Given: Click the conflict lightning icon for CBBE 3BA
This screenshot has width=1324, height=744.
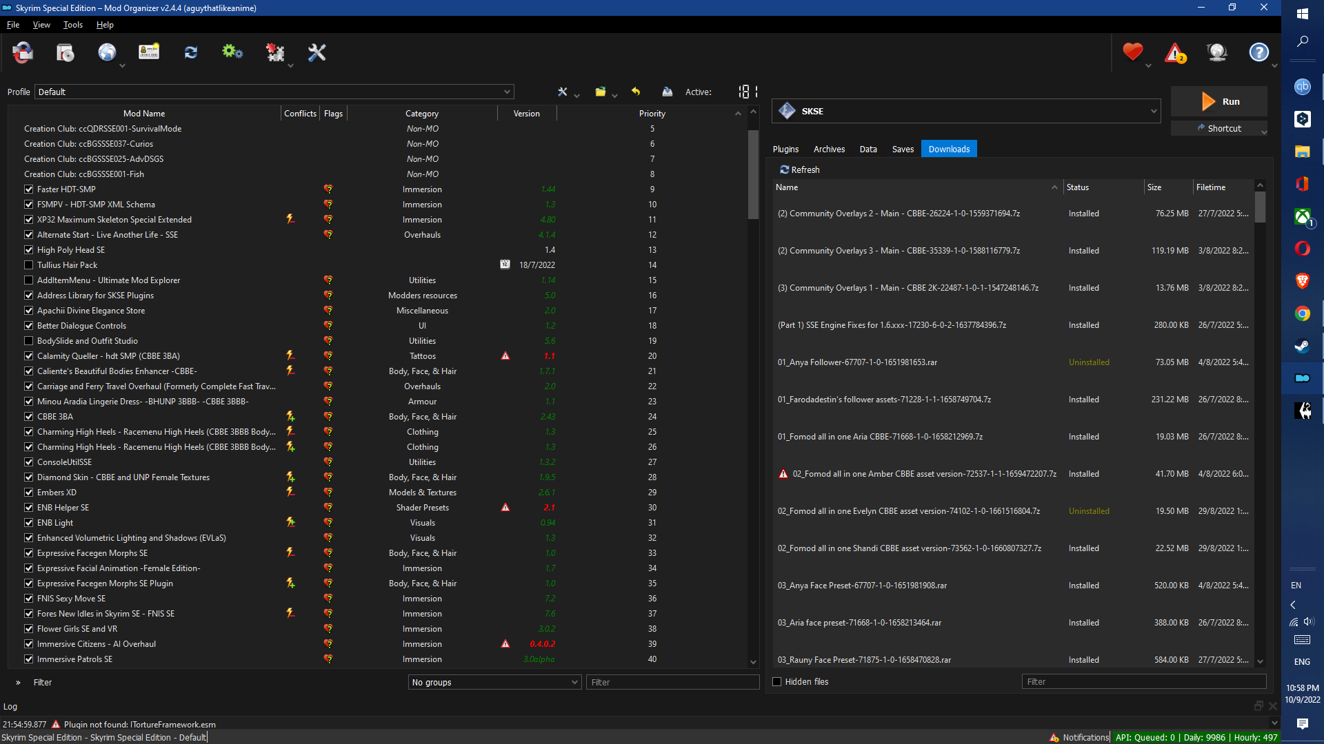Looking at the screenshot, I should click(x=290, y=417).
